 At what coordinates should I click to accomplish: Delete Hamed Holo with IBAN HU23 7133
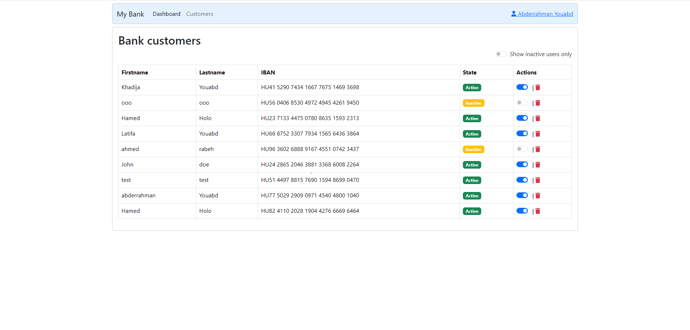point(538,118)
